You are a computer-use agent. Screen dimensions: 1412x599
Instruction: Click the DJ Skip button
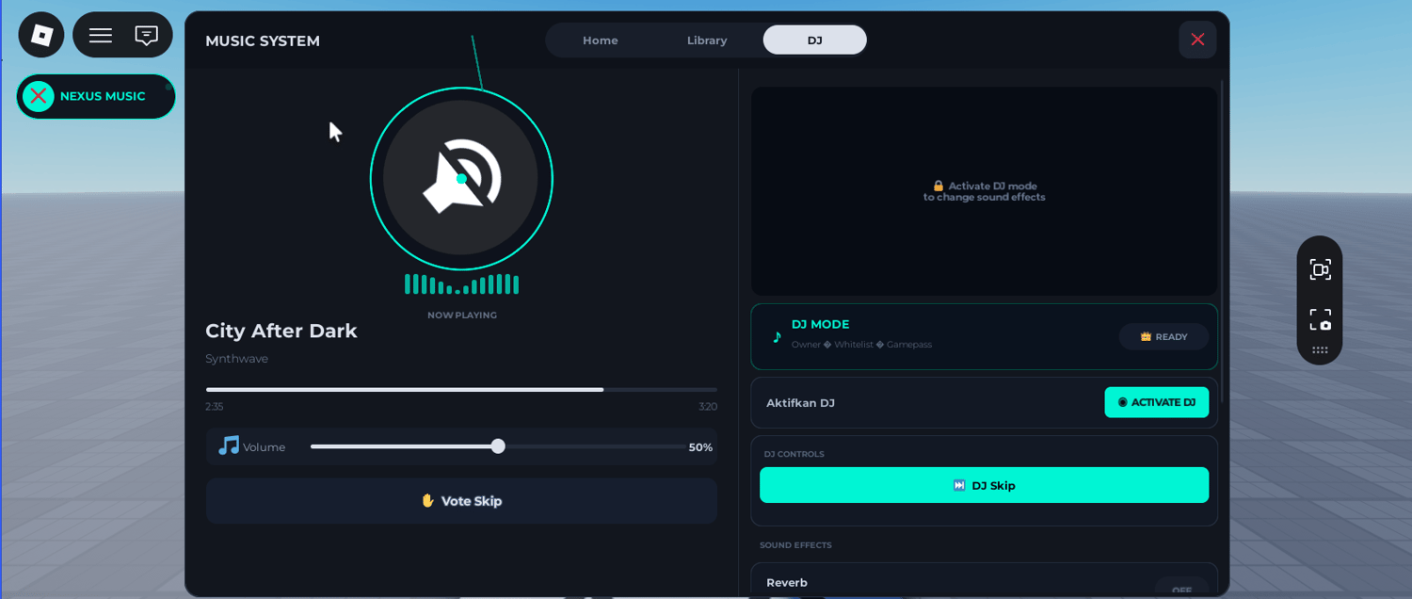(984, 485)
